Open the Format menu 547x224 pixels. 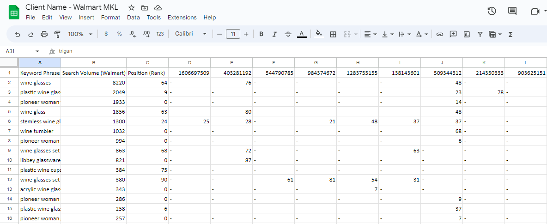[x=110, y=18]
